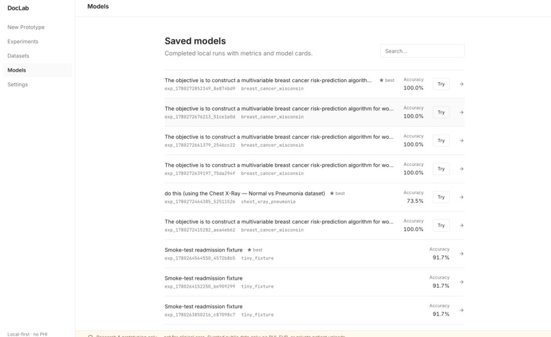Focus the Search models input field
The width and height of the screenshot is (551, 337).
click(x=422, y=51)
